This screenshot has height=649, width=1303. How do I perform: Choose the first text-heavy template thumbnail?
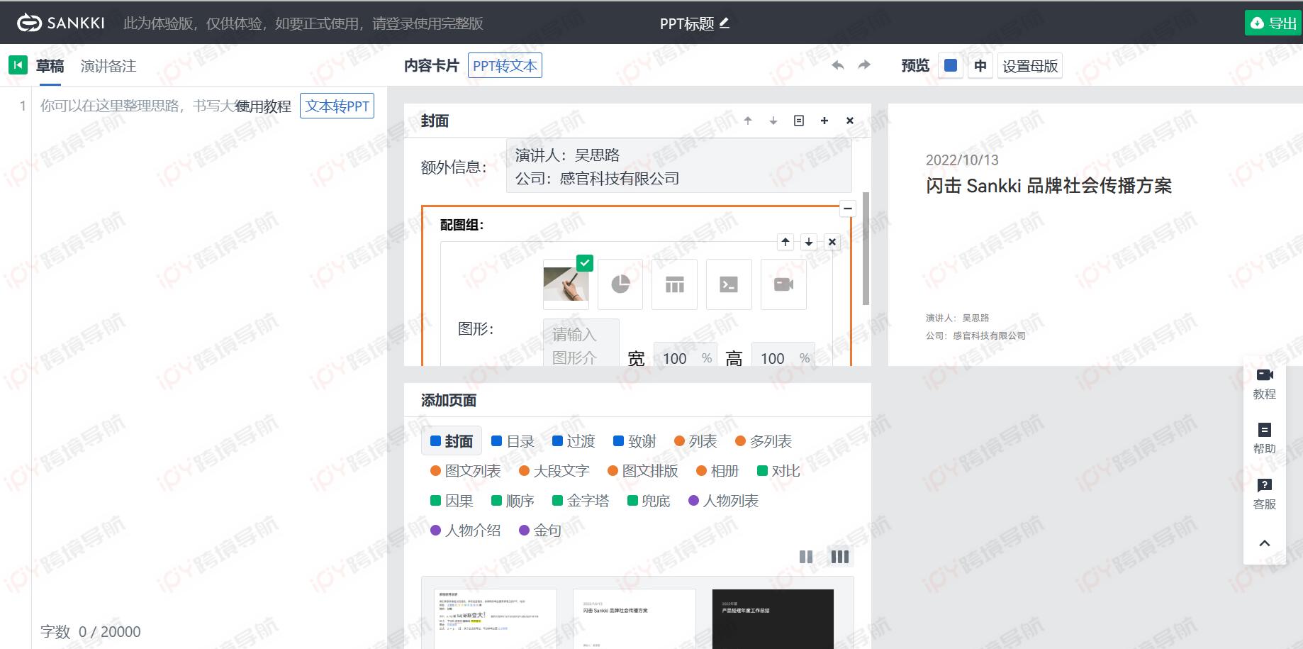point(495,619)
